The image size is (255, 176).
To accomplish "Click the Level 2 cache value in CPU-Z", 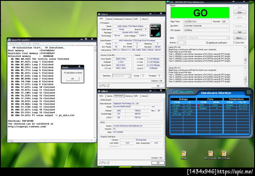I will pos(153,65).
